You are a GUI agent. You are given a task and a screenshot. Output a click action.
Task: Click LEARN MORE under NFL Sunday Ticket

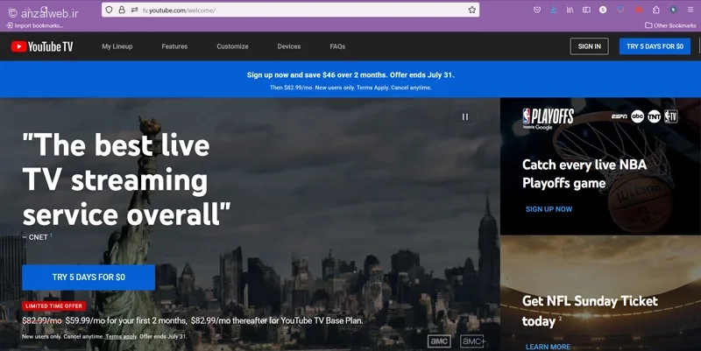(x=548, y=347)
